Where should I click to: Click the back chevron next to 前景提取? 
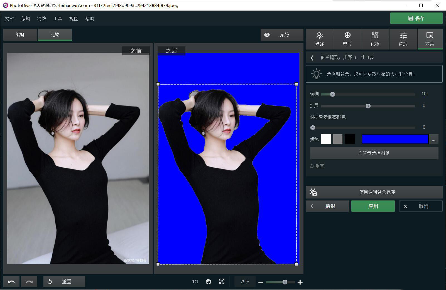312,57
